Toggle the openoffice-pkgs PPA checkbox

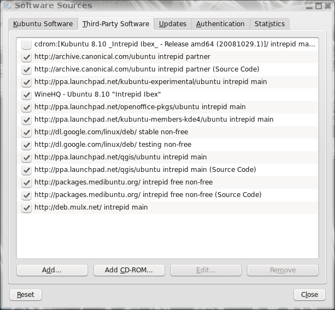tap(26, 107)
